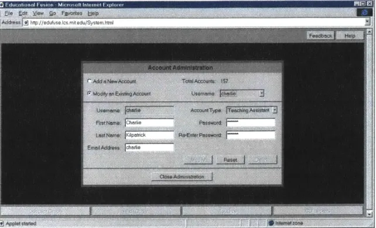Click the disabled Delete button
Image resolution: width=376 pixels, height=228 pixels.
point(262,160)
